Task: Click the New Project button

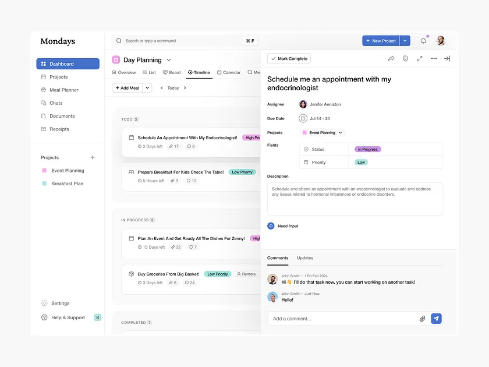Action: pos(381,40)
